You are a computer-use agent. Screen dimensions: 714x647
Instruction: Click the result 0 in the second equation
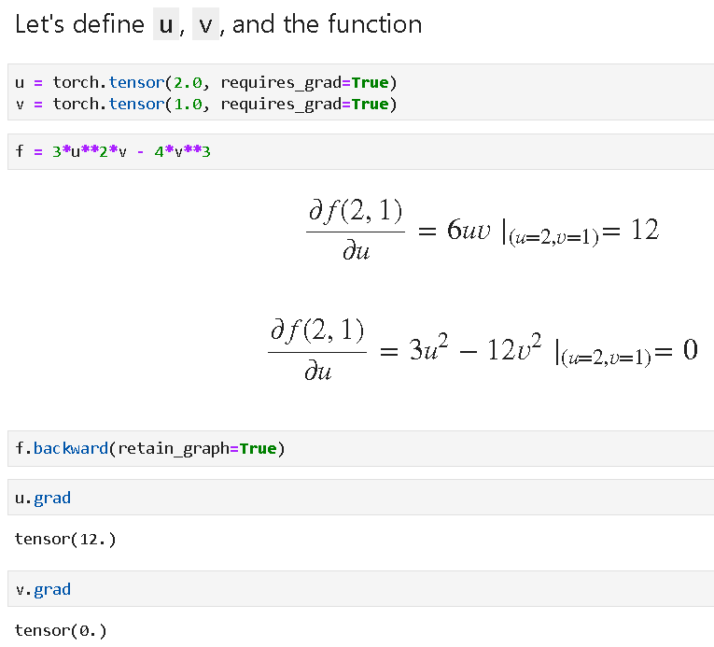pos(690,351)
